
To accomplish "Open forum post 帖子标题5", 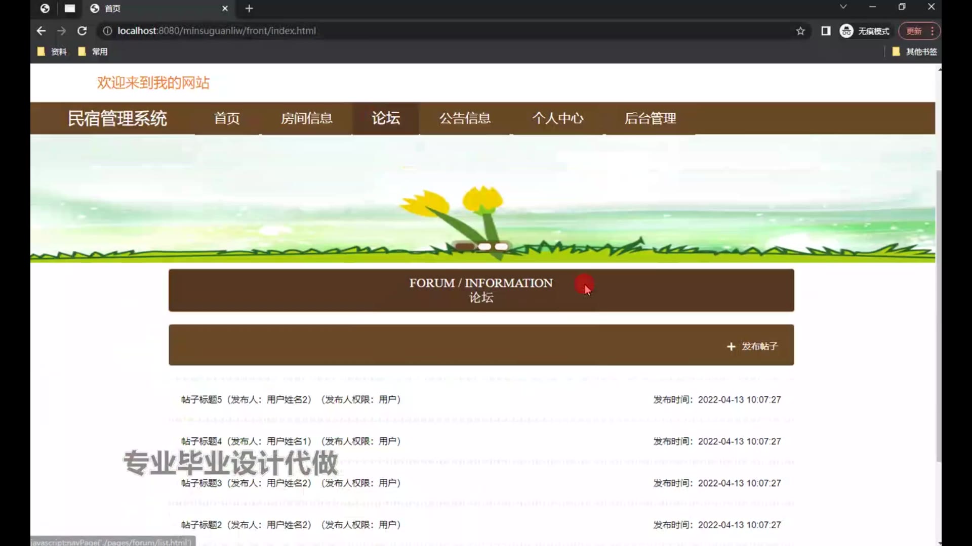I will coord(201,399).
